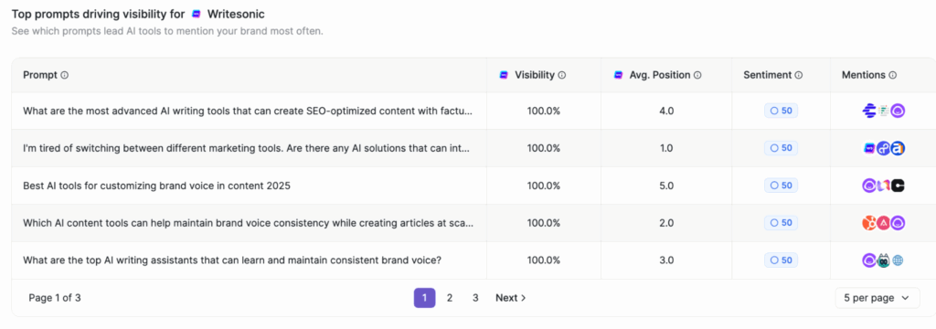Click sentiment badge 50 in SEO-optimized content row
This screenshot has height=329, width=936.
[781, 111]
